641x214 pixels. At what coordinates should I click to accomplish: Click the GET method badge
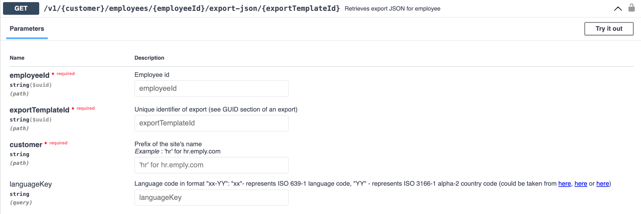[x=21, y=8]
